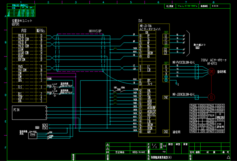237x161 pixels.
Task: Select the HF-KP73 motor model text
Action: click(212, 64)
